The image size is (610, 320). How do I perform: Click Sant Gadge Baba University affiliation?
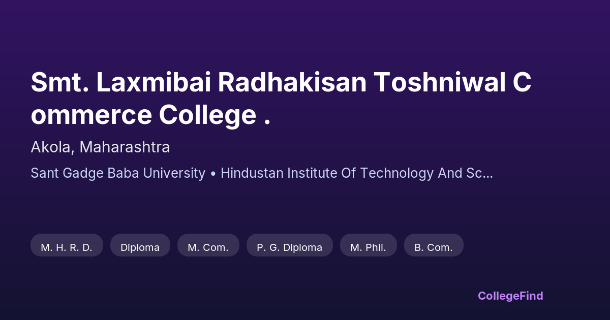point(118,173)
